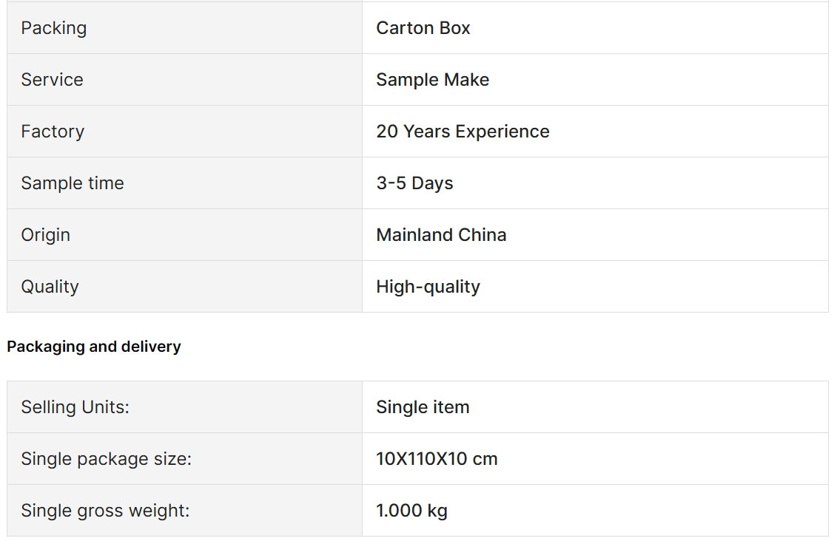Select the 1.000 kg weight value
The image size is (837, 541).
click(411, 510)
